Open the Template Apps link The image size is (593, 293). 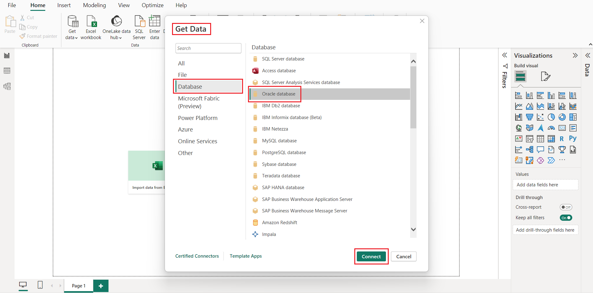(246, 256)
